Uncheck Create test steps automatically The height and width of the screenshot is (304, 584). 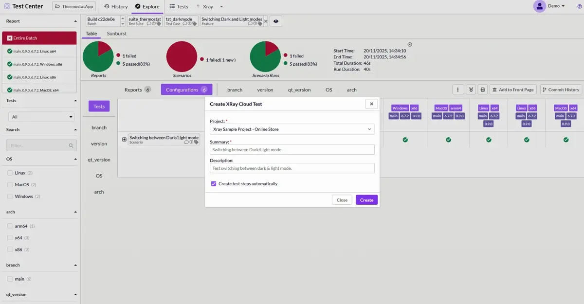(214, 183)
